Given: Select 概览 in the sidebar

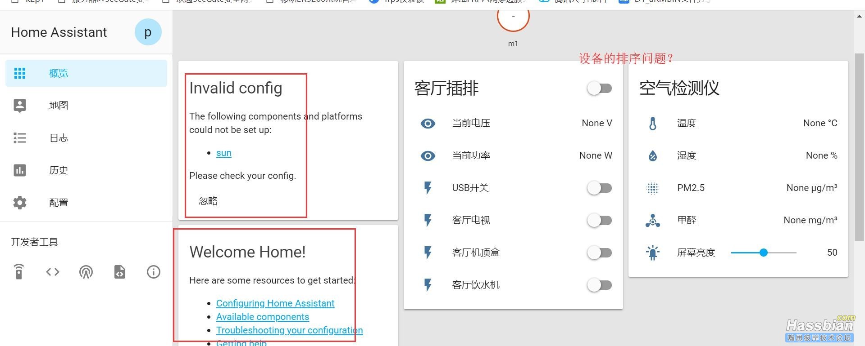Looking at the screenshot, I should (x=86, y=73).
